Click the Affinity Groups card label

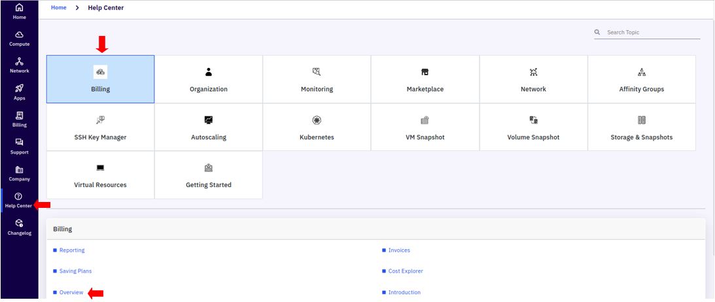point(642,90)
